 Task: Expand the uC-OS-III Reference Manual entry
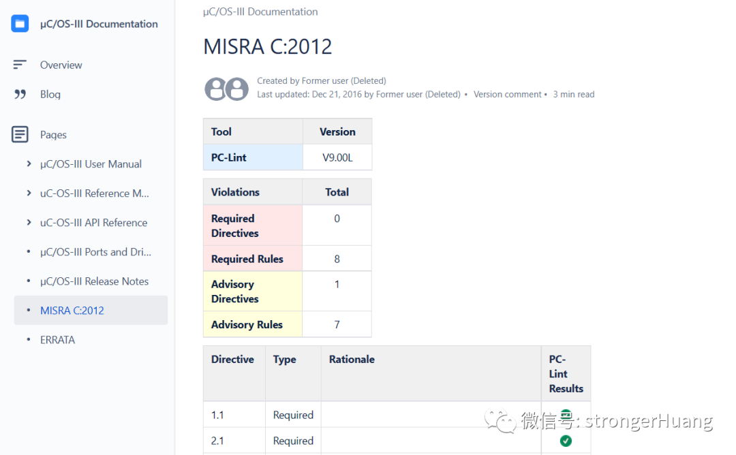tap(29, 193)
